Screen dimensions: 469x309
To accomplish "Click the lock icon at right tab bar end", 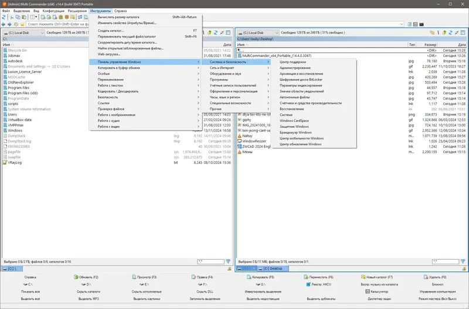I will pyautogui.click(x=464, y=269).
